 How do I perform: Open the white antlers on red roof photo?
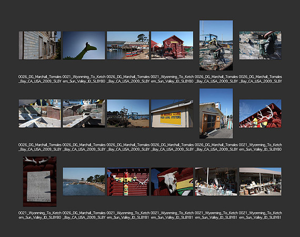[x=260, y=113]
